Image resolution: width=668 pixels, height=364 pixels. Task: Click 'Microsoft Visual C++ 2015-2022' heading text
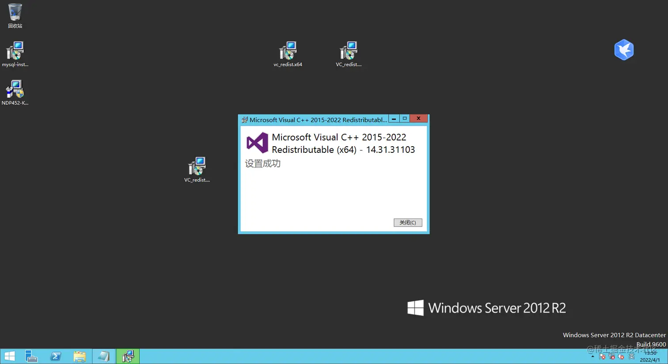coord(339,137)
